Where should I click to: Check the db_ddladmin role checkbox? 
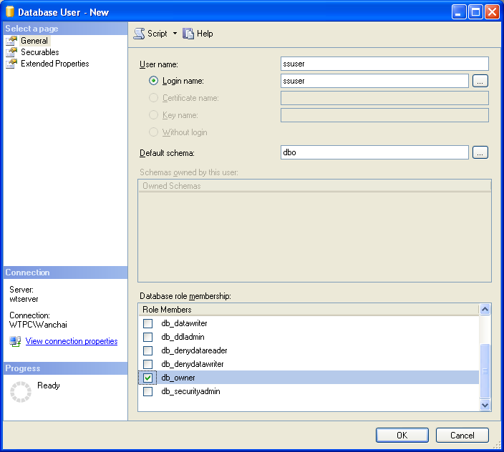coord(148,337)
